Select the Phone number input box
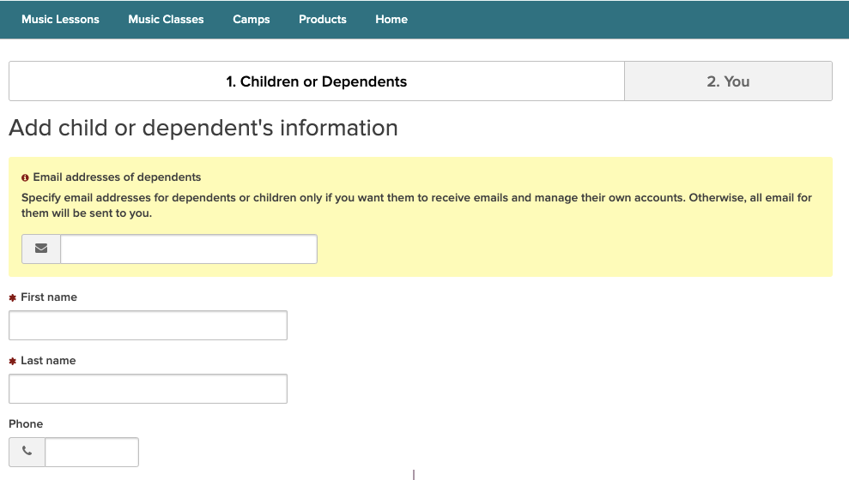Image resolution: width=849 pixels, height=480 pixels. [91, 452]
